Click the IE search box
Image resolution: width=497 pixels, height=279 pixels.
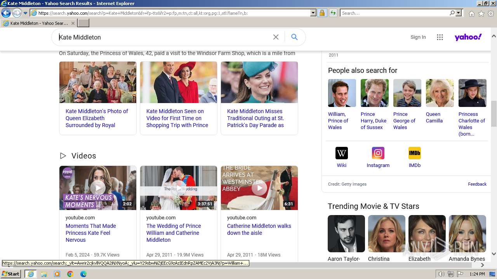pos(394,13)
